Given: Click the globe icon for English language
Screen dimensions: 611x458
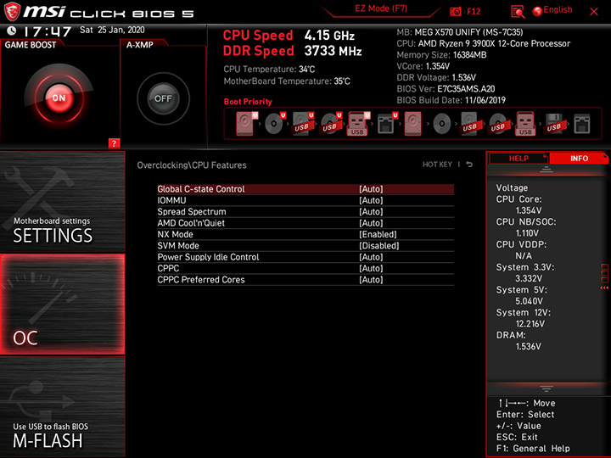Looking at the screenshot, I should coord(537,11).
